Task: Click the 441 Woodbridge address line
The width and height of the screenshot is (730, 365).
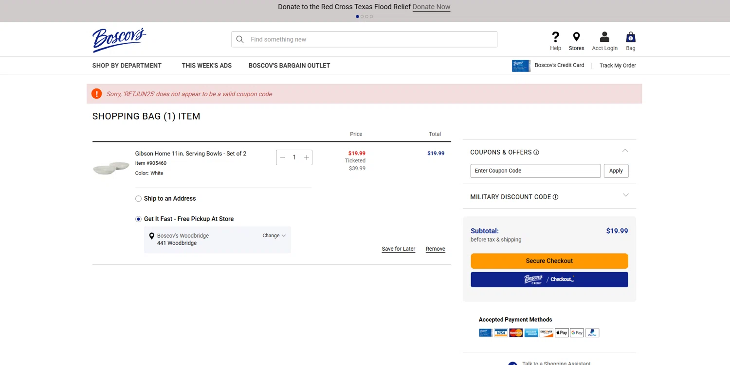Action: 177,243
